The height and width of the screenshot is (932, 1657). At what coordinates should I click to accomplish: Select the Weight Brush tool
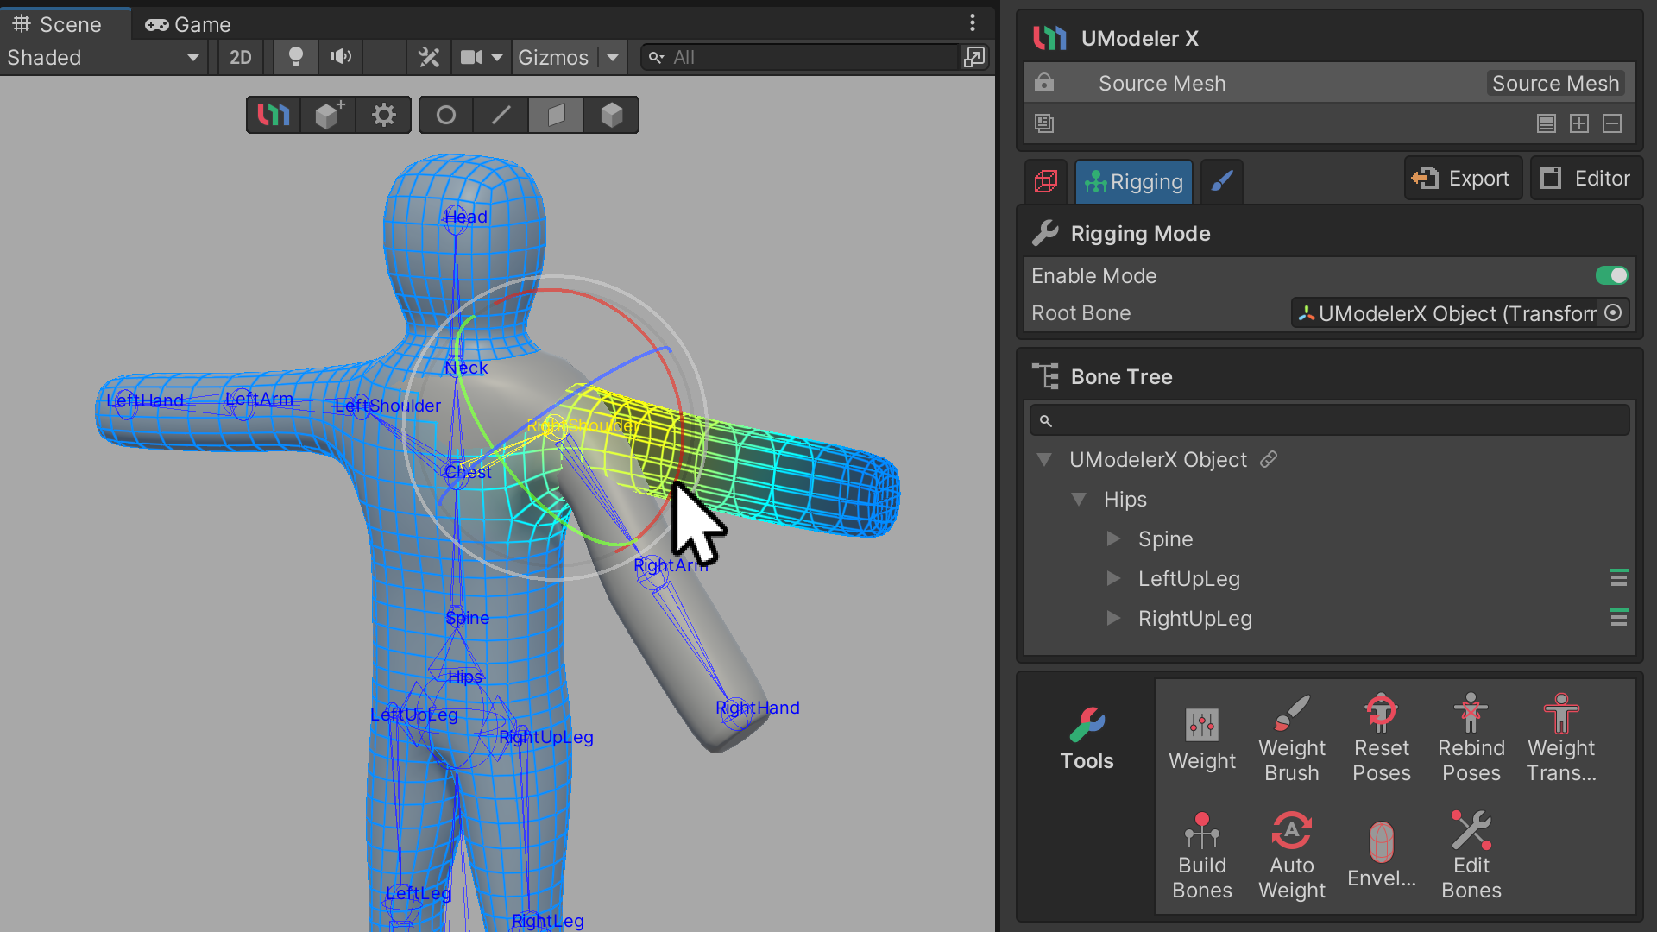[1291, 739]
